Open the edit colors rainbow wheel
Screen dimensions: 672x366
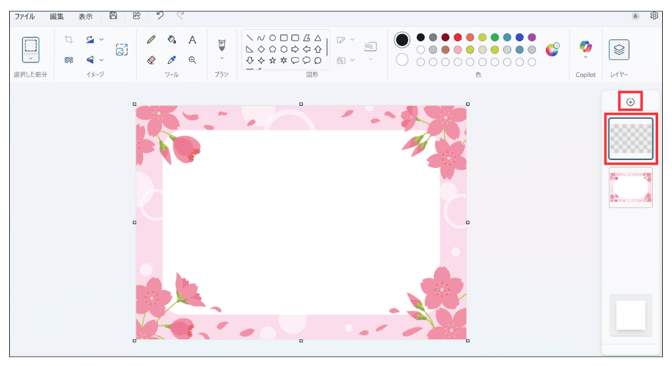[x=553, y=50]
